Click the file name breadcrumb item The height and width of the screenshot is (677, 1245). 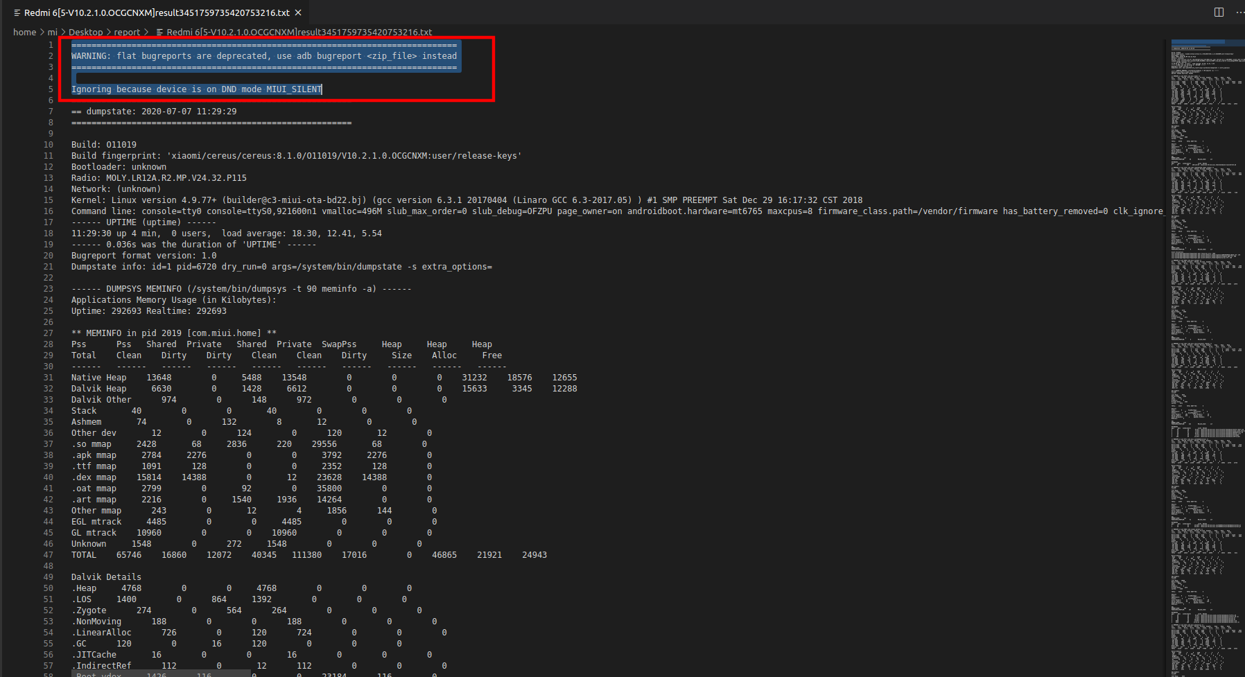click(299, 32)
